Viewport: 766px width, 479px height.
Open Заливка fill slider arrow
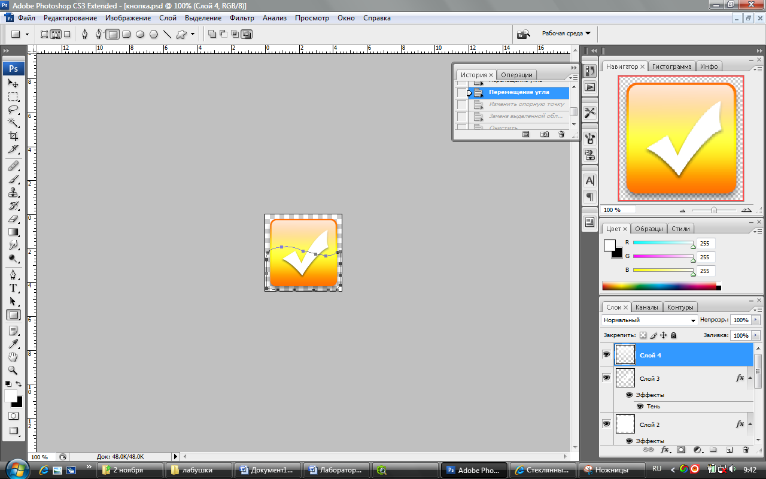pyautogui.click(x=756, y=335)
